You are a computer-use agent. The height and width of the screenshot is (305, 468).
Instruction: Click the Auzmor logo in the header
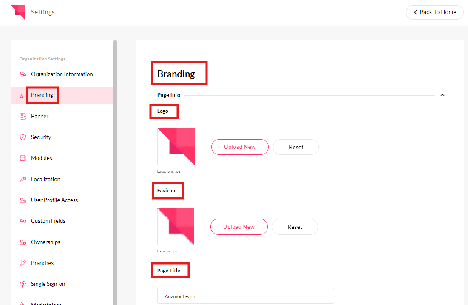tap(18, 12)
